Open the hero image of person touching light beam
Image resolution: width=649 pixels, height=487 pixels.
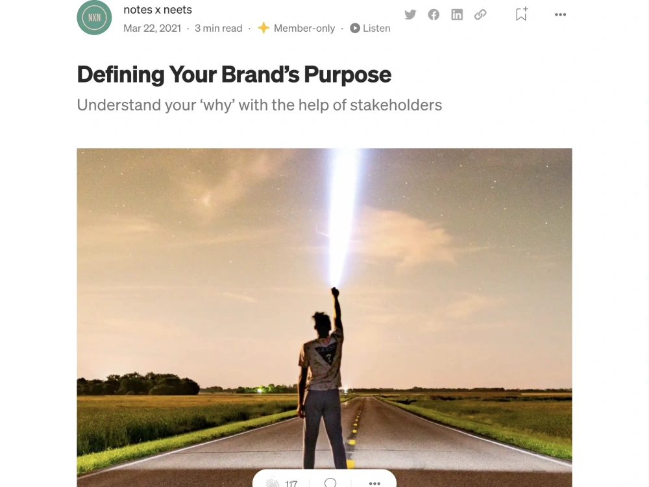pyautogui.click(x=324, y=312)
